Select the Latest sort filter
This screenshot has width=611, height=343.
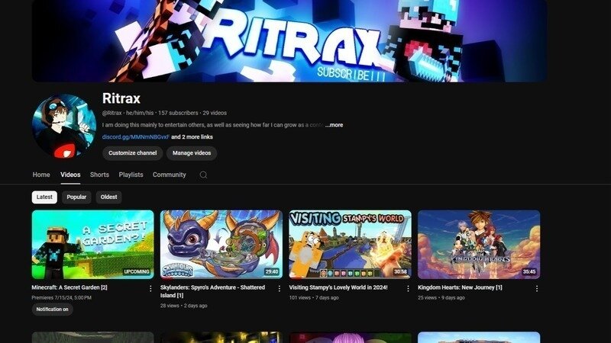pos(44,197)
